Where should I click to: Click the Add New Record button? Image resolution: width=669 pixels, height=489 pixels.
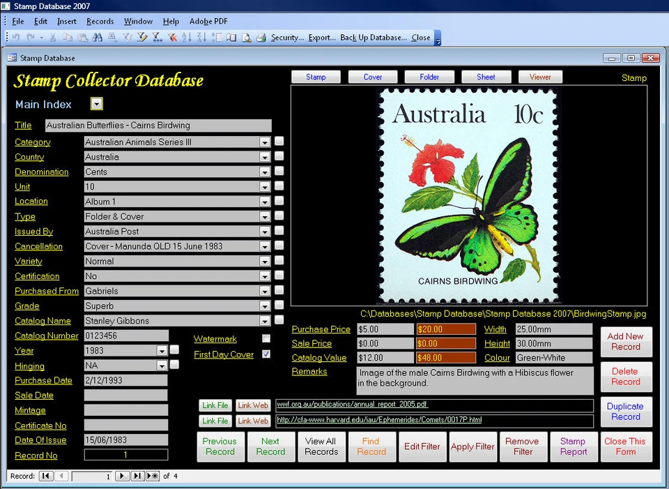tap(626, 342)
